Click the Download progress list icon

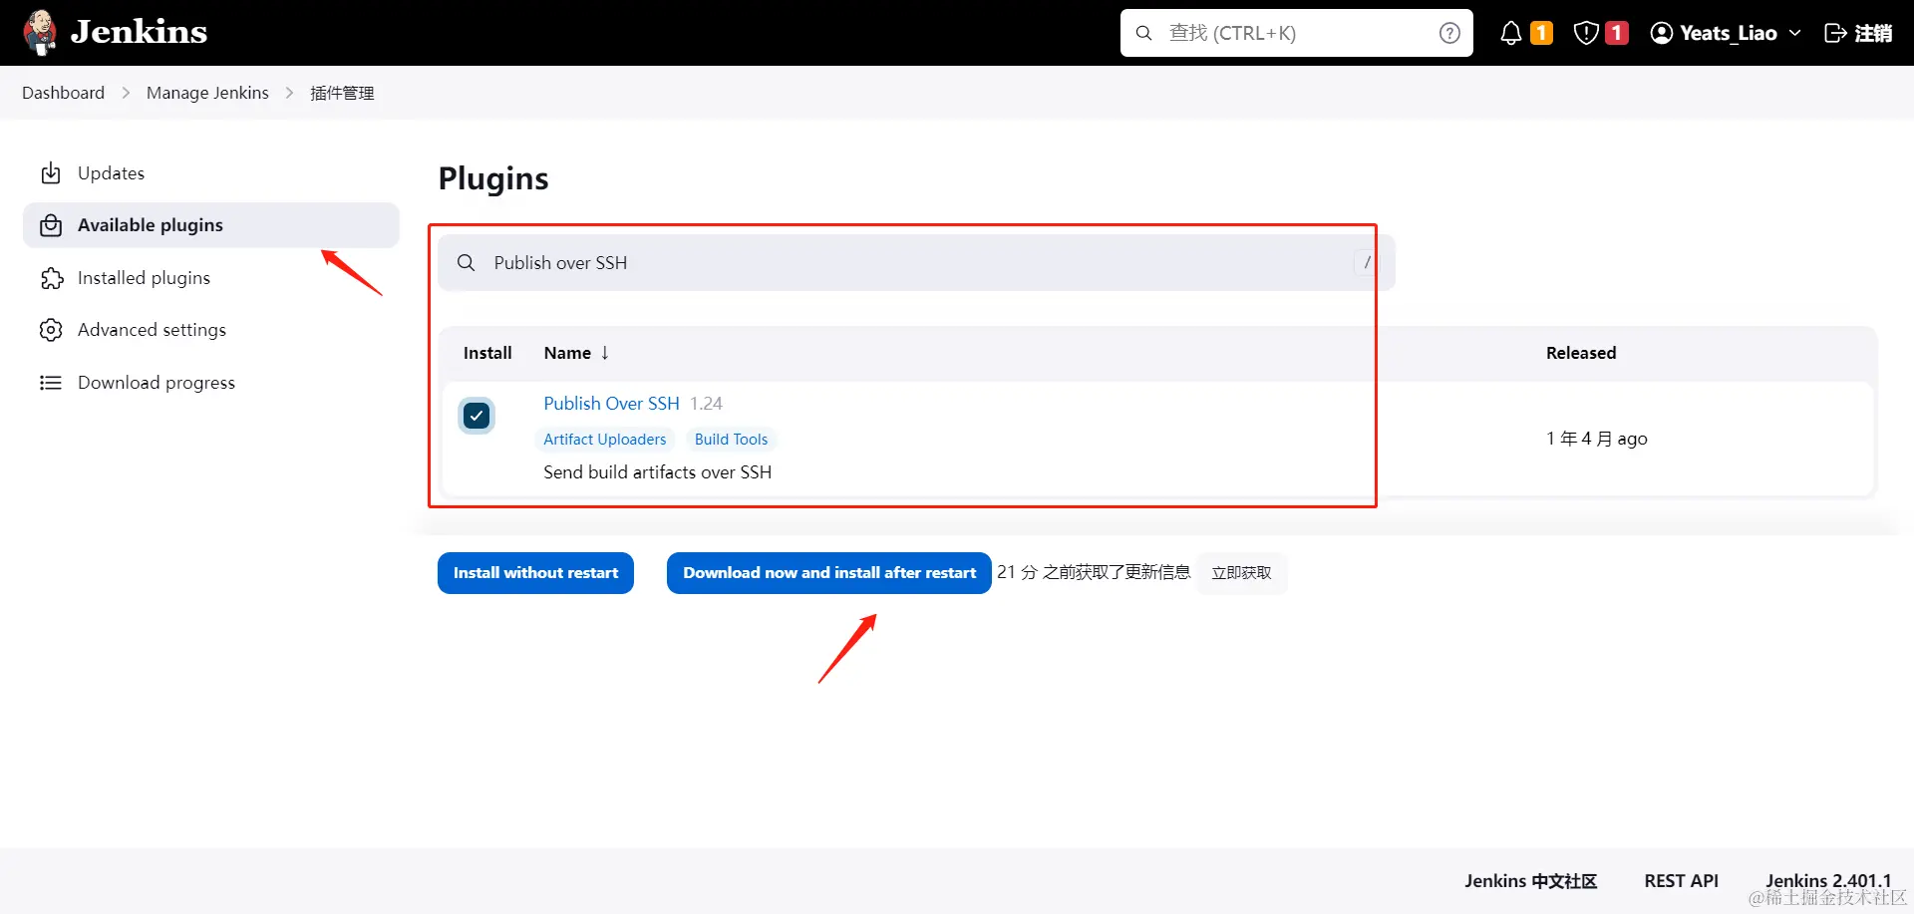51,383
